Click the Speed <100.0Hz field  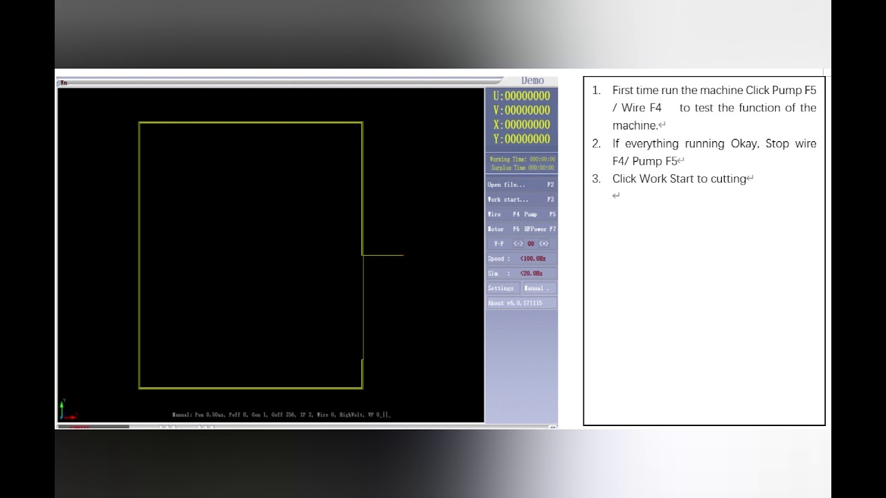tap(521, 259)
